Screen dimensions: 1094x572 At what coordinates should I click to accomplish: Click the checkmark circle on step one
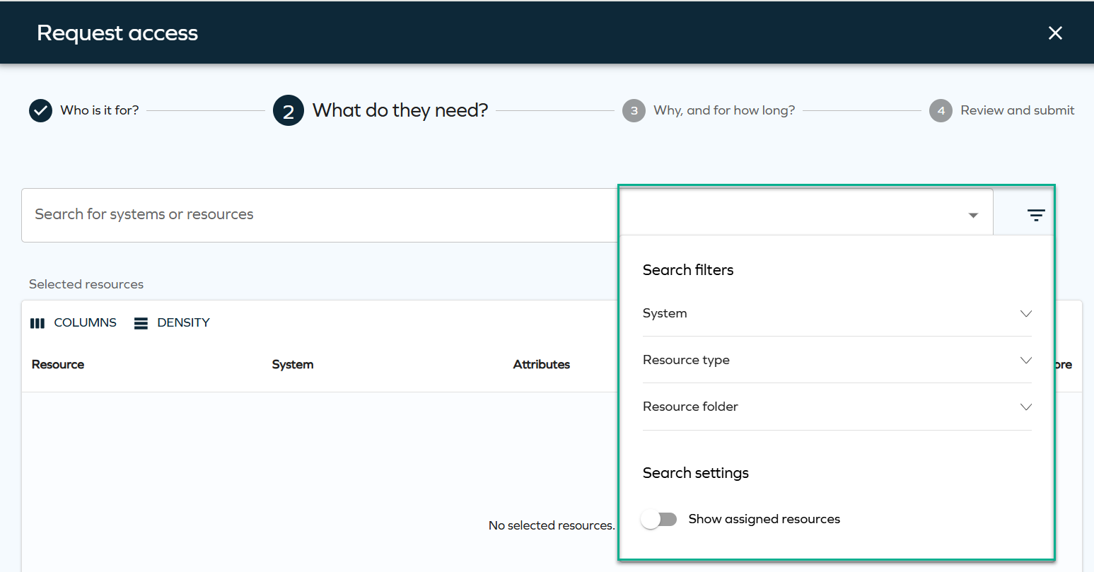click(40, 110)
